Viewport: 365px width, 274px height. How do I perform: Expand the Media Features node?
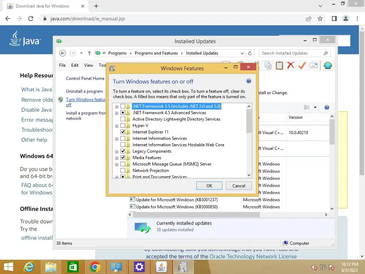pyautogui.click(x=117, y=158)
